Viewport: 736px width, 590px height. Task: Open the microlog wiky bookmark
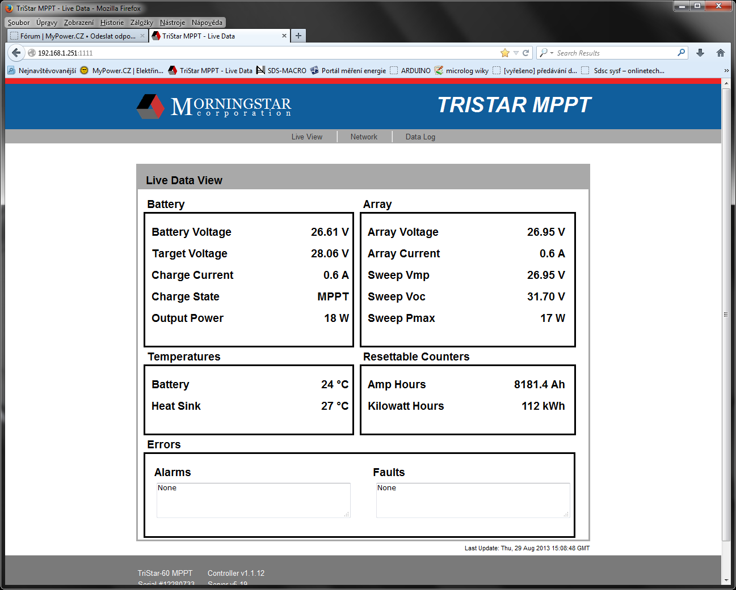click(461, 70)
